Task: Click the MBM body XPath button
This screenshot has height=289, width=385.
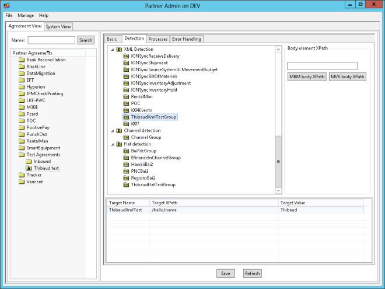Action: point(306,76)
